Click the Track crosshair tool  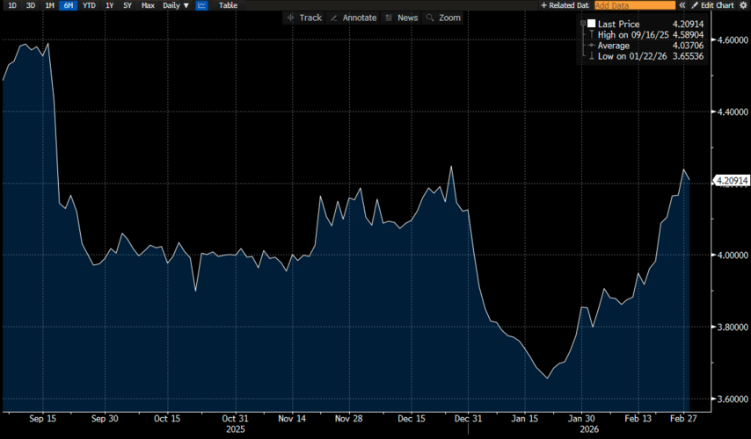[305, 18]
